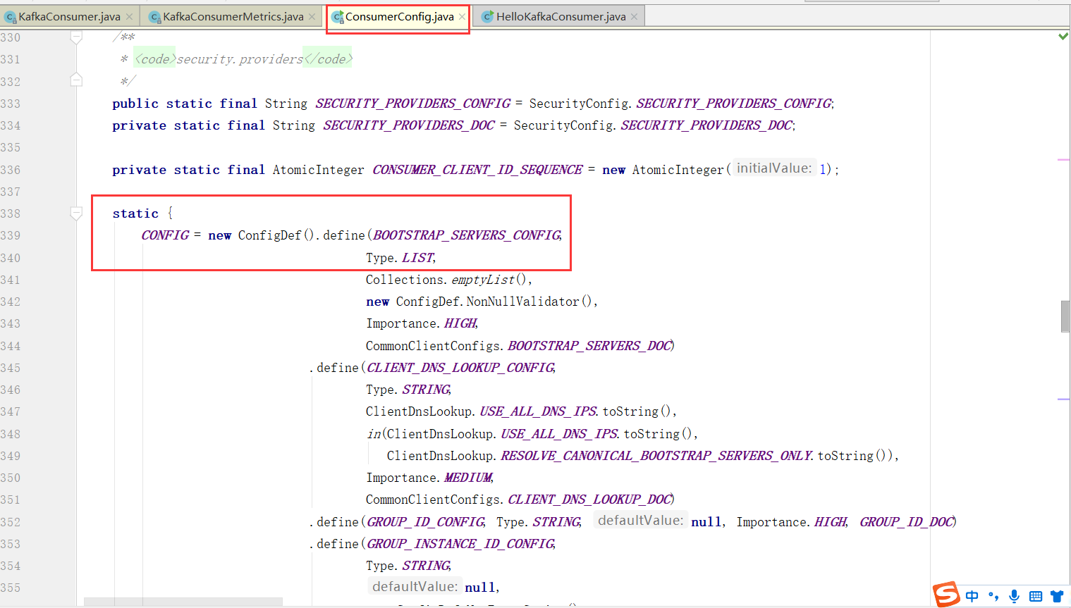Click the defaultValue: hint on line 352
The height and width of the screenshot is (608, 1071).
pyautogui.click(x=640, y=521)
